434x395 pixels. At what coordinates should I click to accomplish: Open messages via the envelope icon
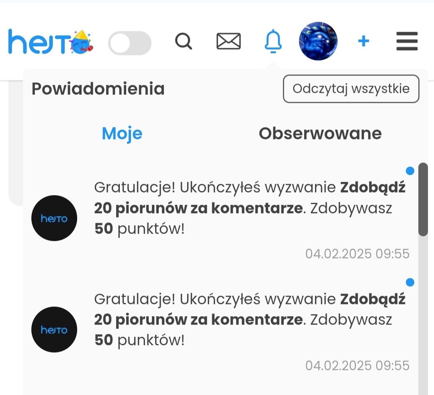coord(228,41)
